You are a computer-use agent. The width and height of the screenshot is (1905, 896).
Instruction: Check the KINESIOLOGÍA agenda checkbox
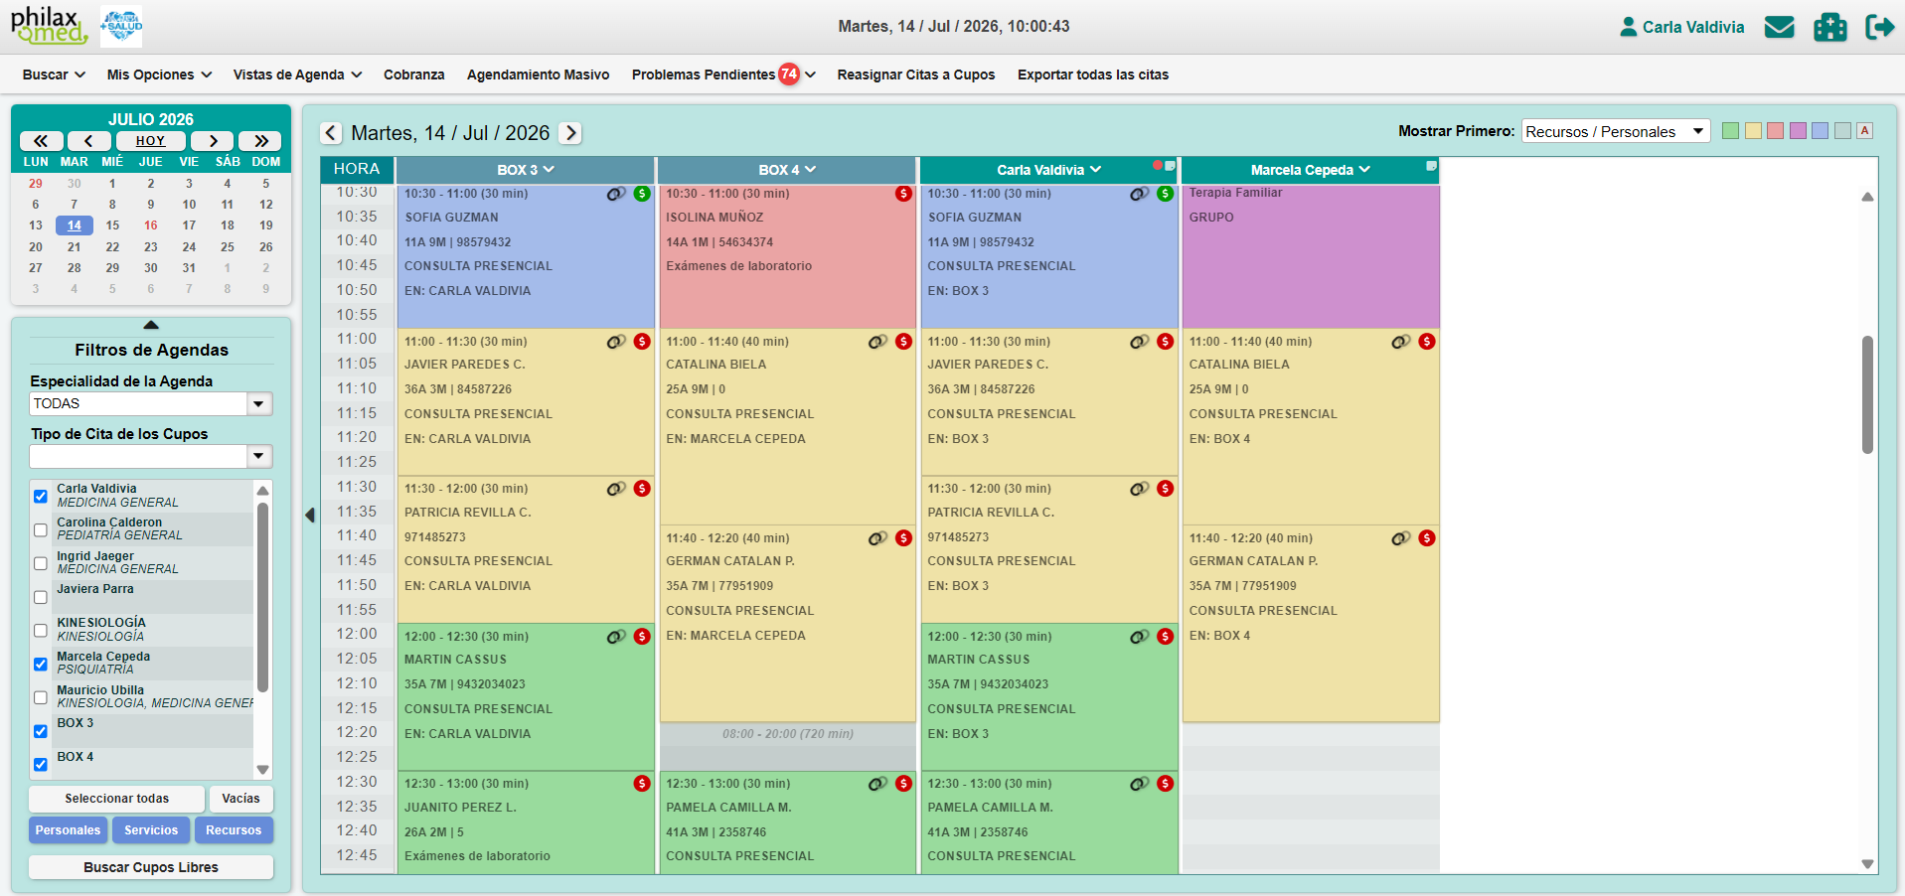tap(41, 631)
